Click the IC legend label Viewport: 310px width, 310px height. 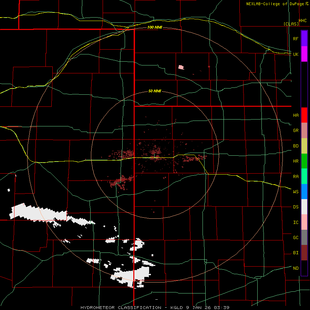(296, 222)
